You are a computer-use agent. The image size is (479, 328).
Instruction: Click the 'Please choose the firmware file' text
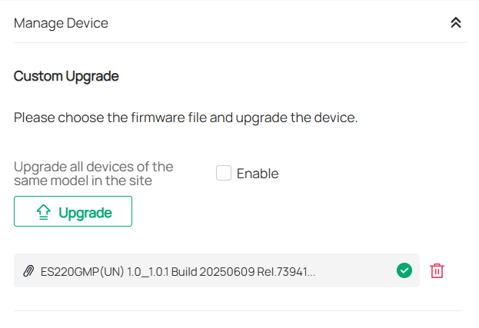186,118
